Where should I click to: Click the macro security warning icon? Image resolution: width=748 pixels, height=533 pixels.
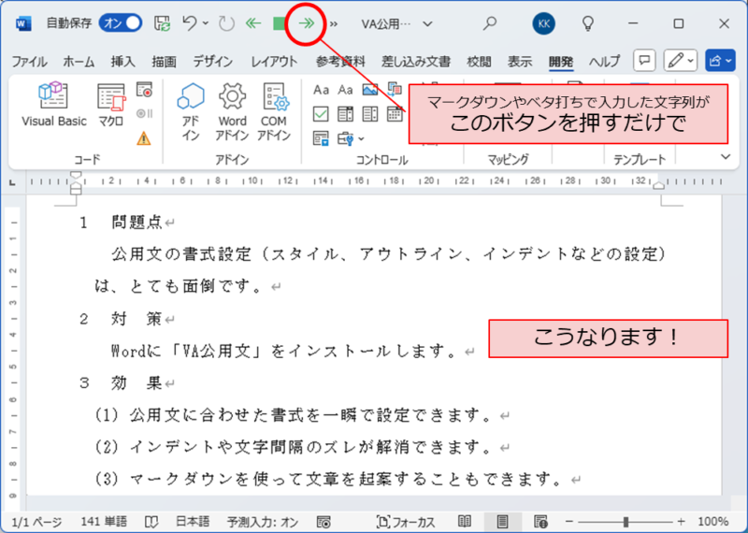(144, 138)
